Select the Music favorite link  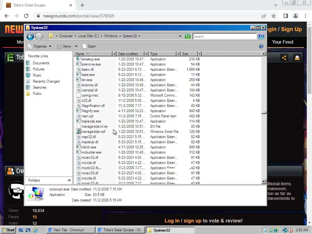(x=37, y=75)
